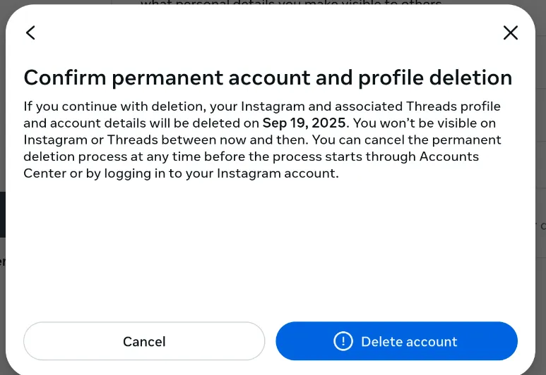Click the dimmed background left of the dialog

tap(2, 139)
